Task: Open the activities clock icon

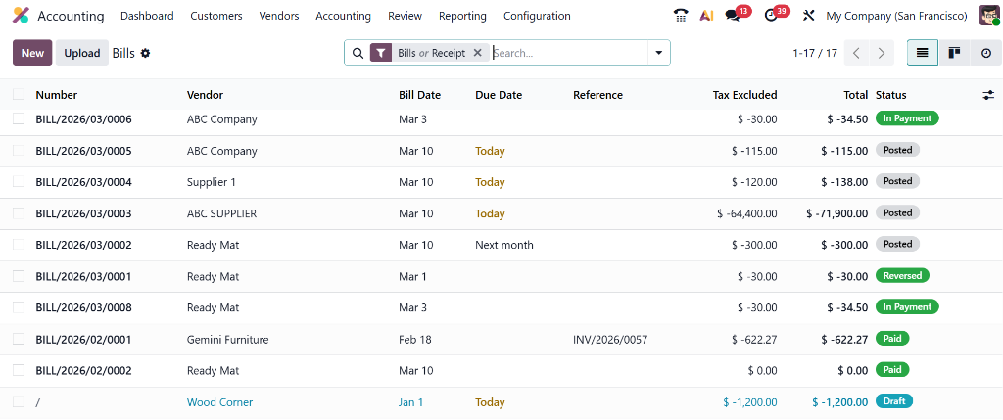Action: (x=771, y=16)
